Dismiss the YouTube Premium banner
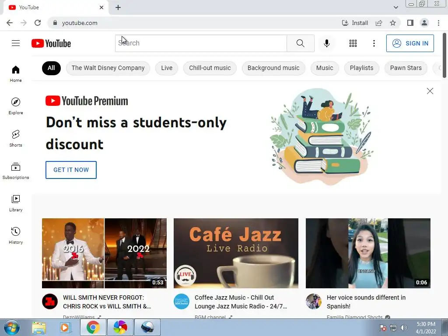Screen dimensions: 448x336 430,91
